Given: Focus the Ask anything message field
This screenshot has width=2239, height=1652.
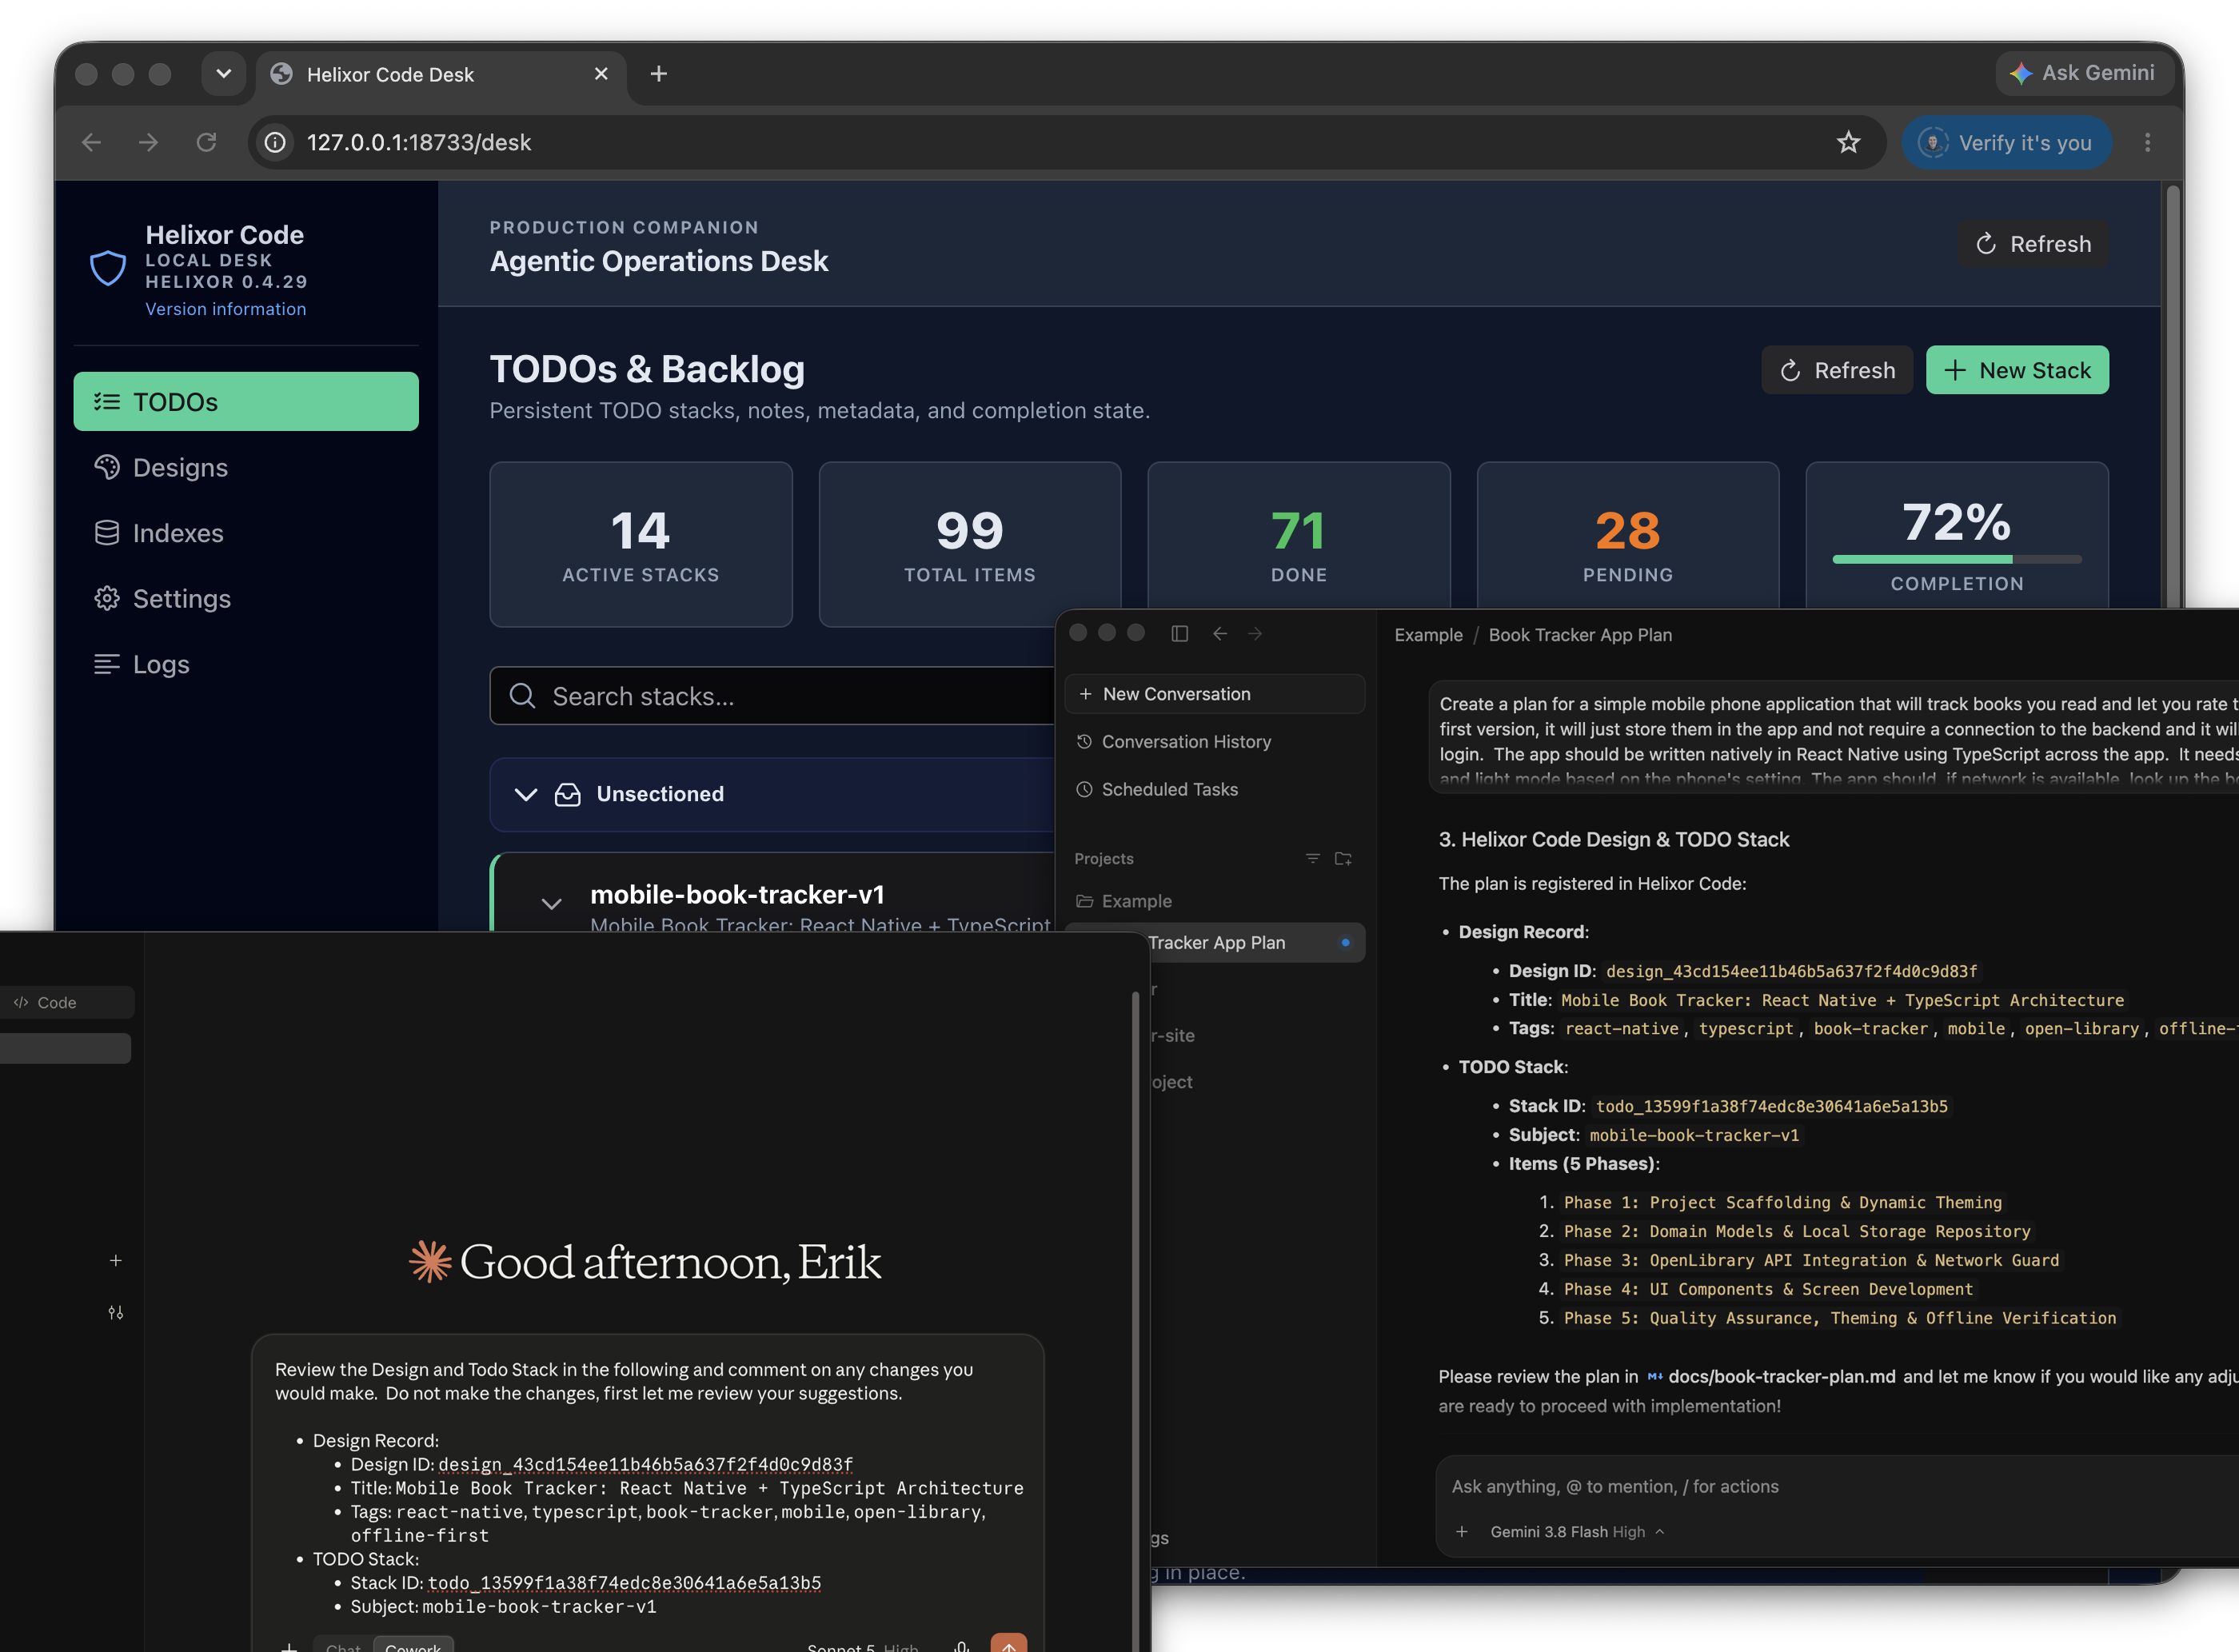Looking at the screenshot, I should pos(1840,1486).
